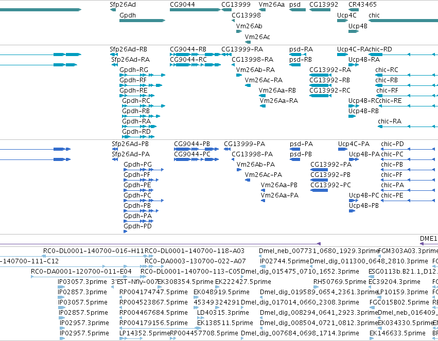Select EST RP004174747.5prime
Viewport: 438px width, 341px height.
[153, 292]
